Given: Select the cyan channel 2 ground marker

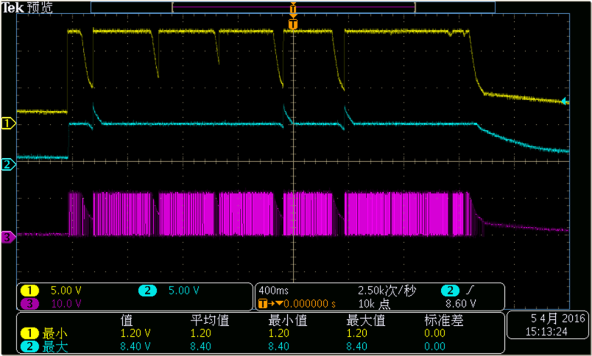Looking at the screenshot, I should click(8, 164).
